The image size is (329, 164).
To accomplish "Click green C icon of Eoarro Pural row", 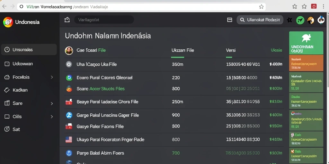I will 69,78.
